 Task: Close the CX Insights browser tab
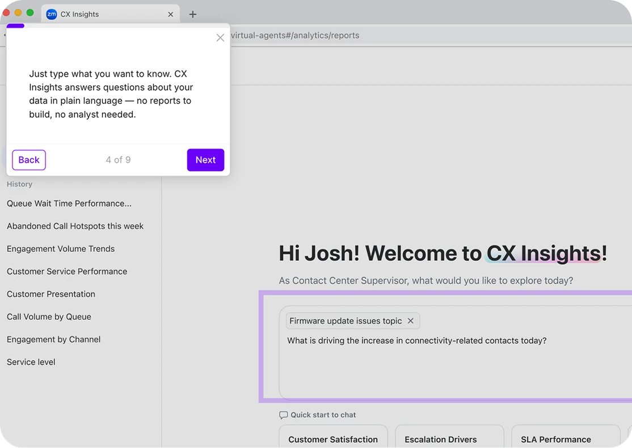click(171, 14)
